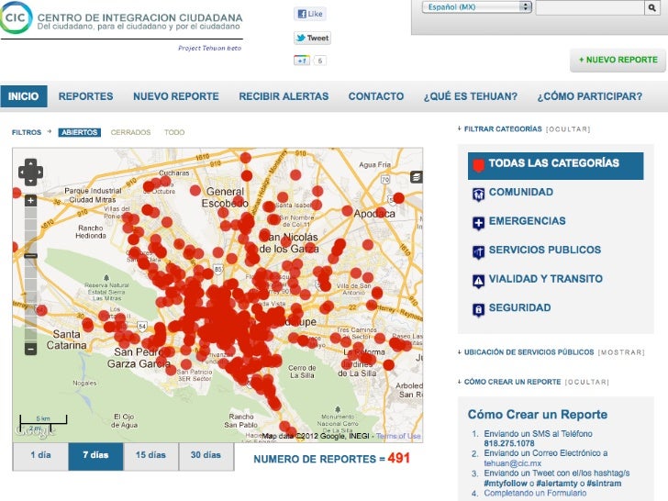Show reports from 15 días
This screenshot has height=501, width=668.
click(x=150, y=456)
